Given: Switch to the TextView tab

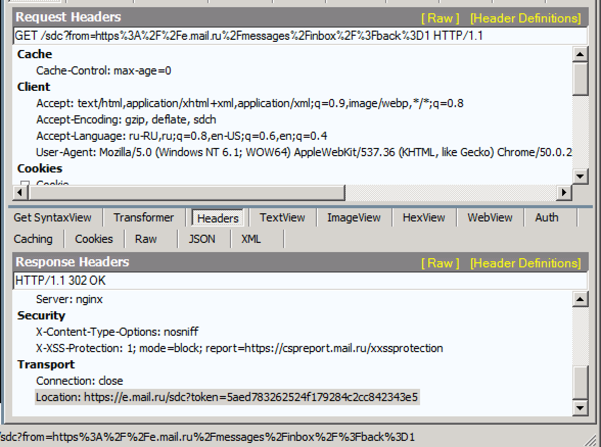Looking at the screenshot, I should pyautogui.click(x=282, y=217).
